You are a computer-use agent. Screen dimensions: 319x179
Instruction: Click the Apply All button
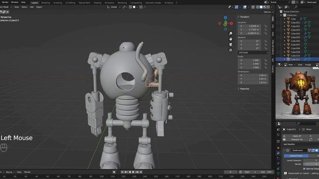(x=297, y=136)
